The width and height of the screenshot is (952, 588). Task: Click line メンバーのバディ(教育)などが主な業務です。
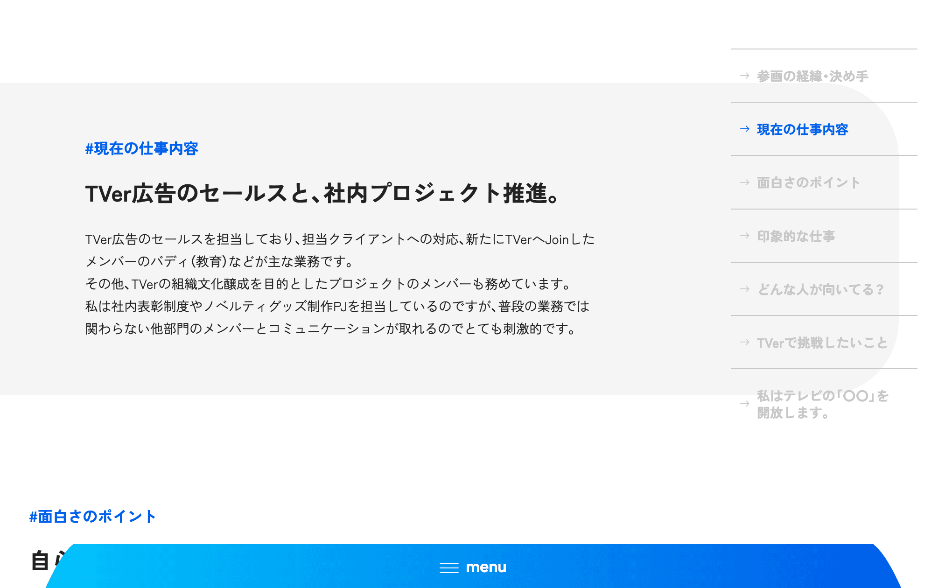tap(219, 261)
